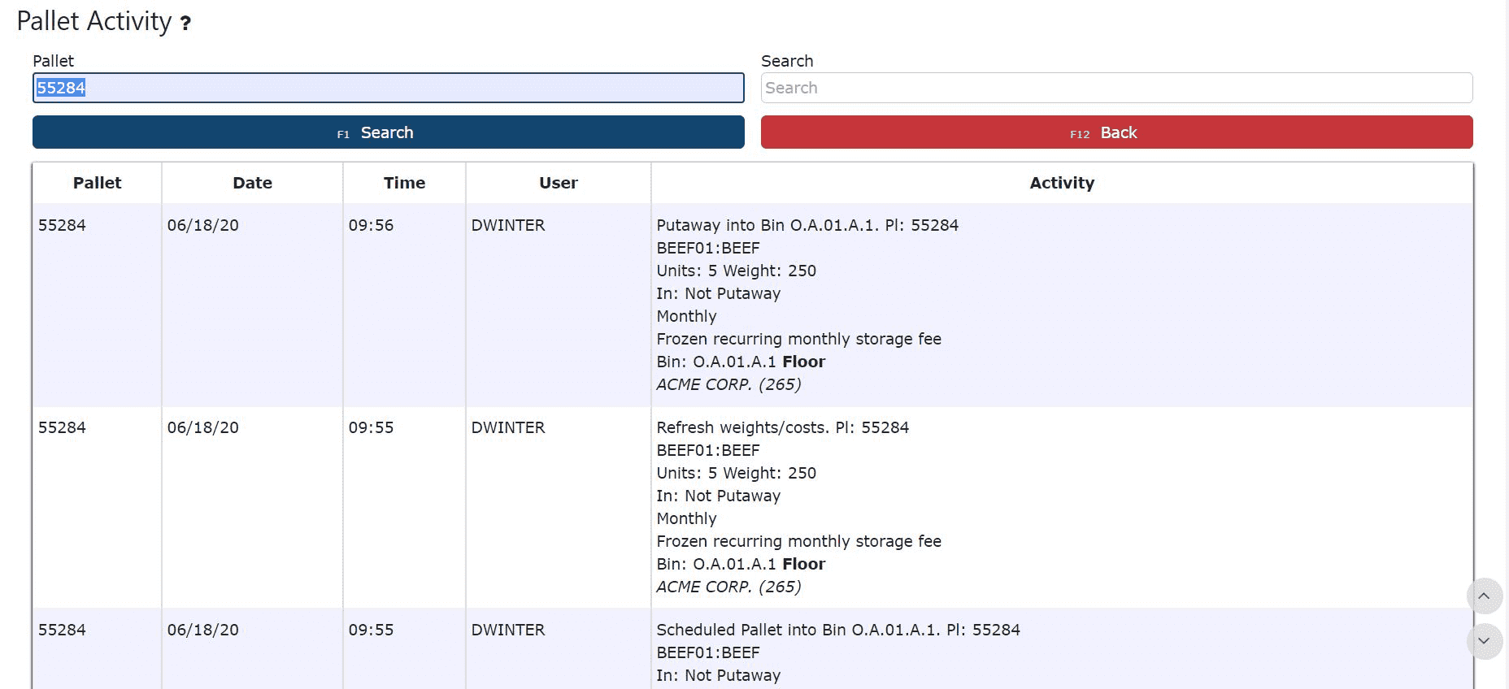Viewport: 1509px width, 689px height.
Task: Click the right-edge vertical scrollbar
Action: (x=1506, y=344)
